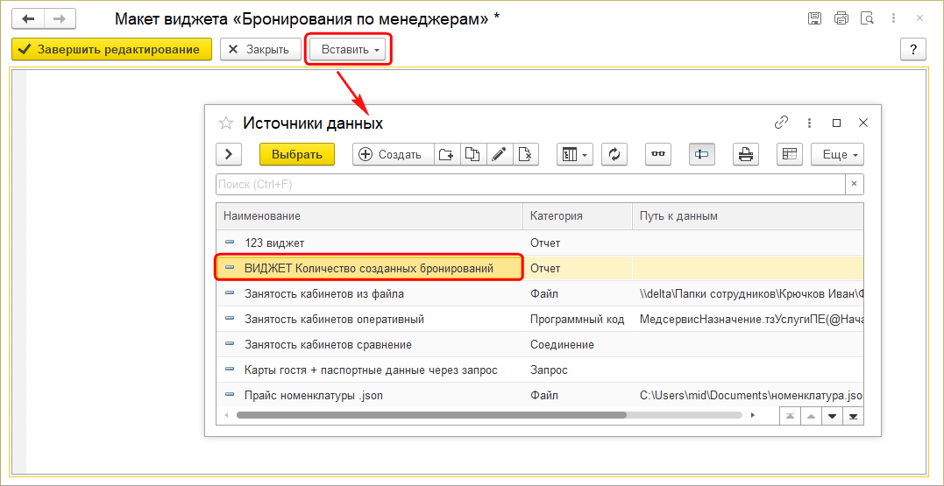944x486 pixels.
Task: Click the Закрыть button
Action: pyautogui.click(x=260, y=49)
